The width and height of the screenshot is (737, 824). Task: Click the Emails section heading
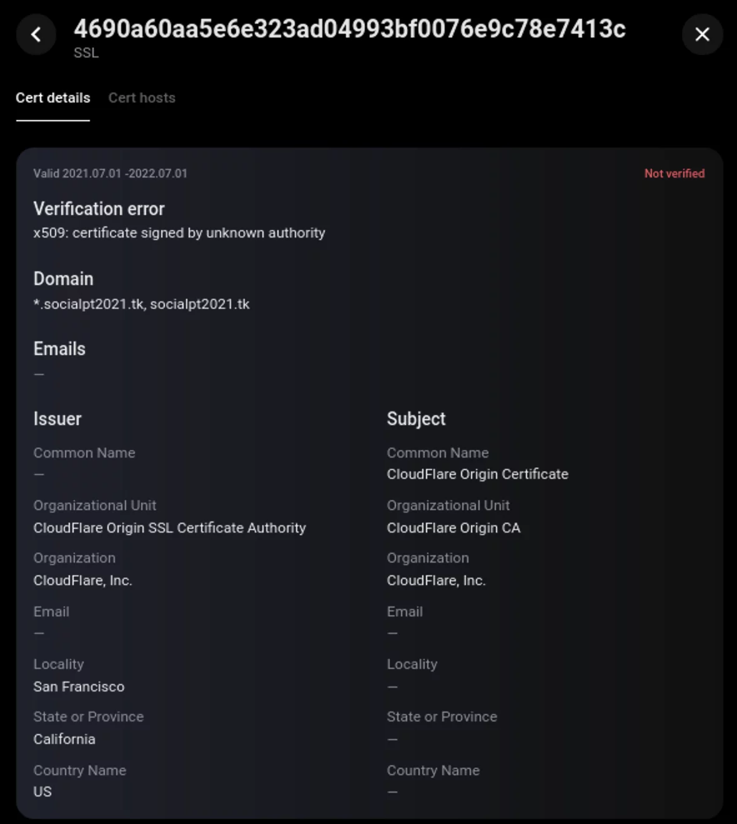pos(59,349)
